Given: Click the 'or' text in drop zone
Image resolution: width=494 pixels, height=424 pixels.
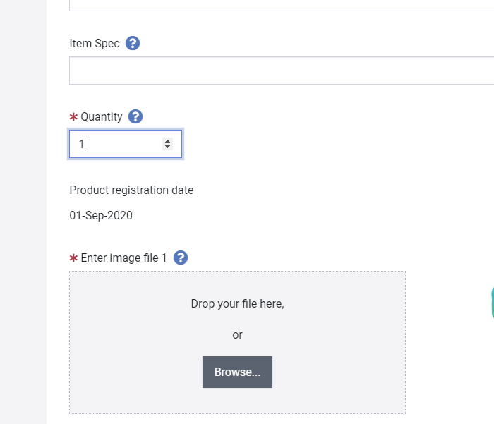Looking at the screenshot, I should pyautogui.click(x=237, y=335).
